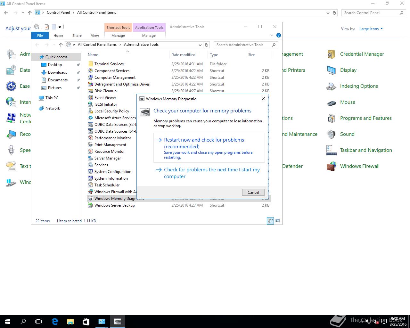Open the Display icon in Control Panel
410x328 pixels.
[x=331, y=70]
